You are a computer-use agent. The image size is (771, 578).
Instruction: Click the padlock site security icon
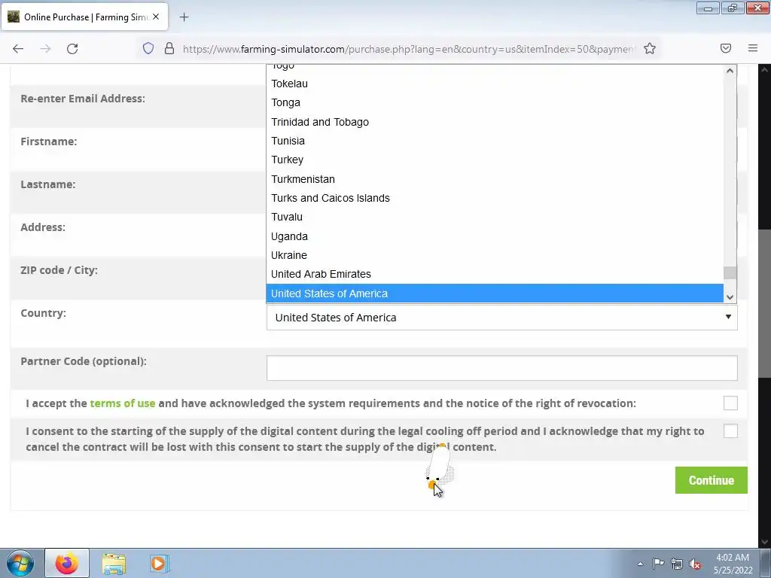(x=169, y=48)
